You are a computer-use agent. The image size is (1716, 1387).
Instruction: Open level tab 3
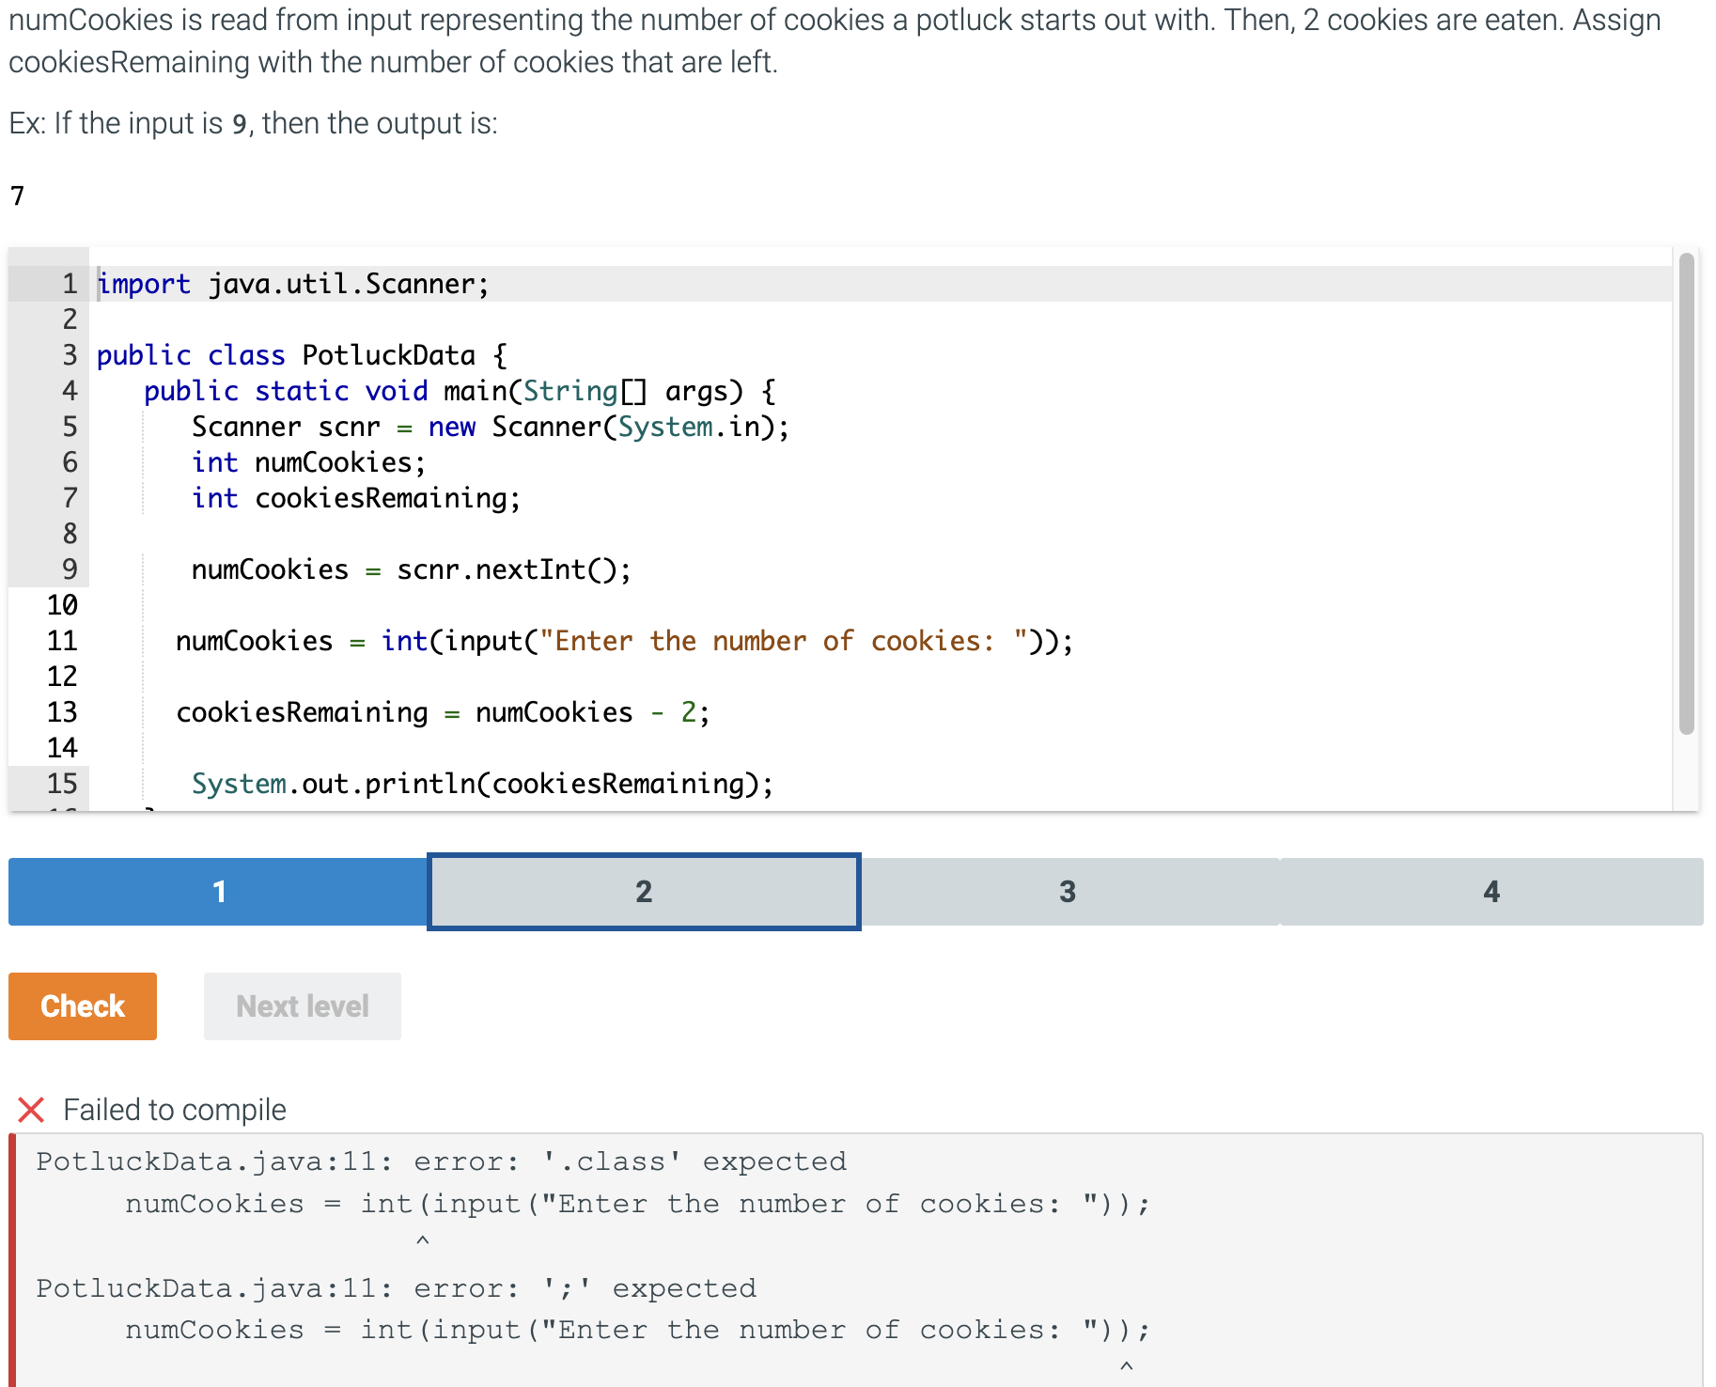click(1068, 891)
